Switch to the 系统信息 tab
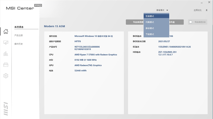 [19, 27]
